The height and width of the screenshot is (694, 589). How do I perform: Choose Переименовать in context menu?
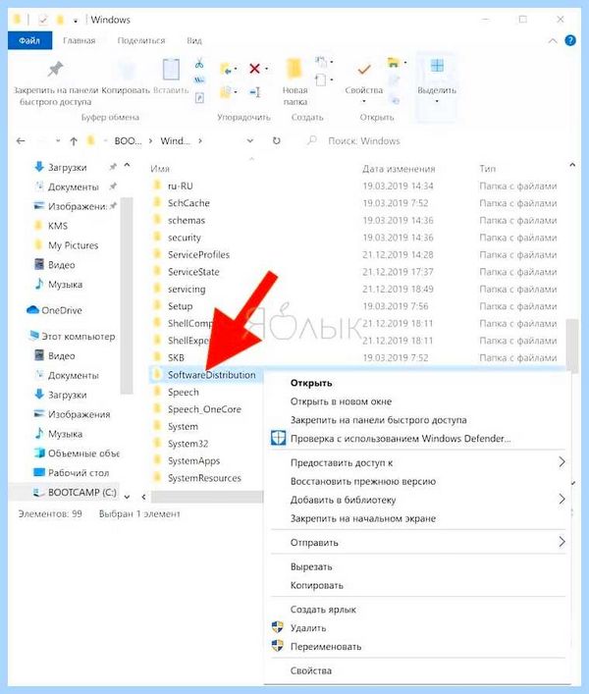[x=326, y=647]
